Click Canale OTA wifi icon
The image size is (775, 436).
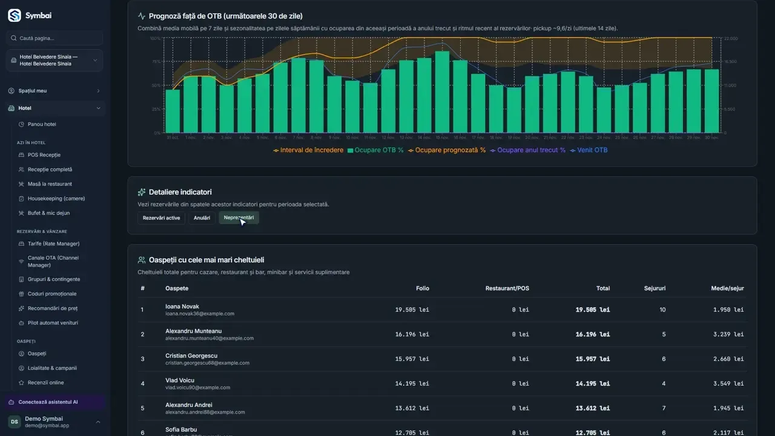coord(21,262)
